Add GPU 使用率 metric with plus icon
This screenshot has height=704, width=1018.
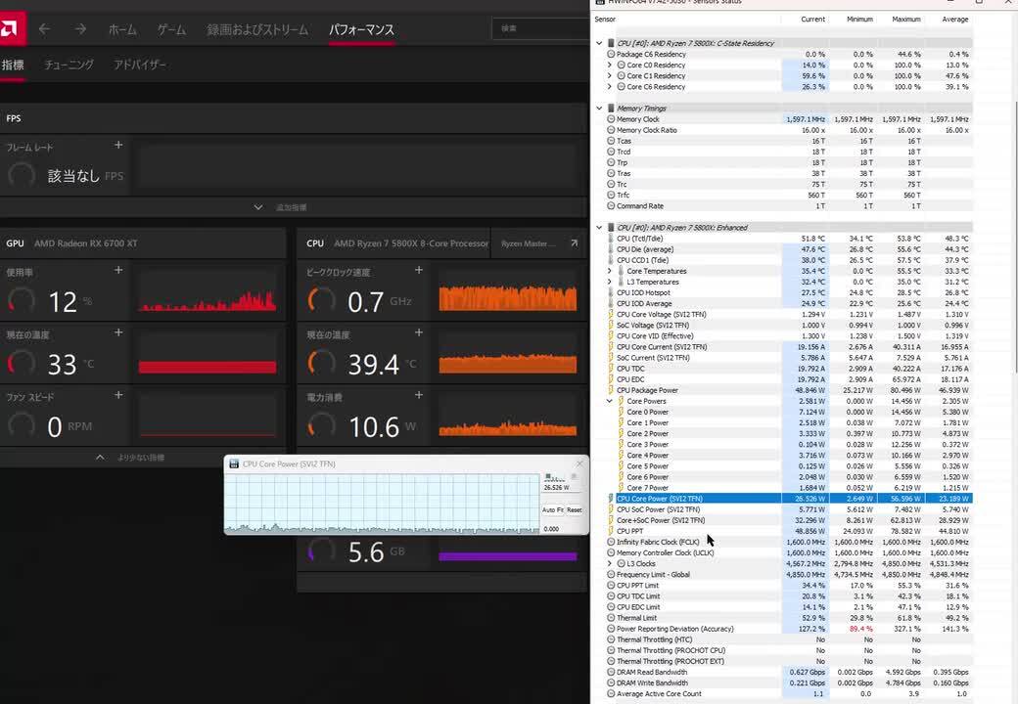[118, 270]
